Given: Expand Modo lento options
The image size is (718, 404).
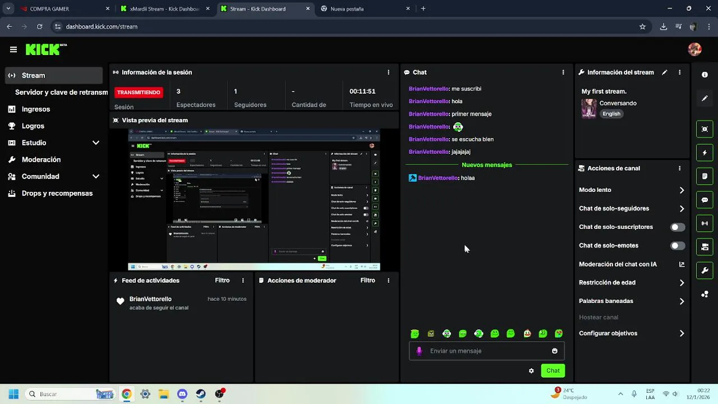Looking at the screenshot, I should pos(682,190).
